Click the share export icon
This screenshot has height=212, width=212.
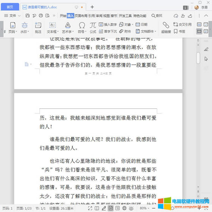(x=190, y=16)
